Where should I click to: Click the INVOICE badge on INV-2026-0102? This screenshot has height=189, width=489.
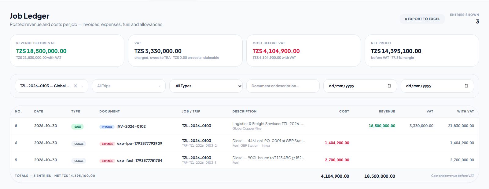click(x=107, y=127)
